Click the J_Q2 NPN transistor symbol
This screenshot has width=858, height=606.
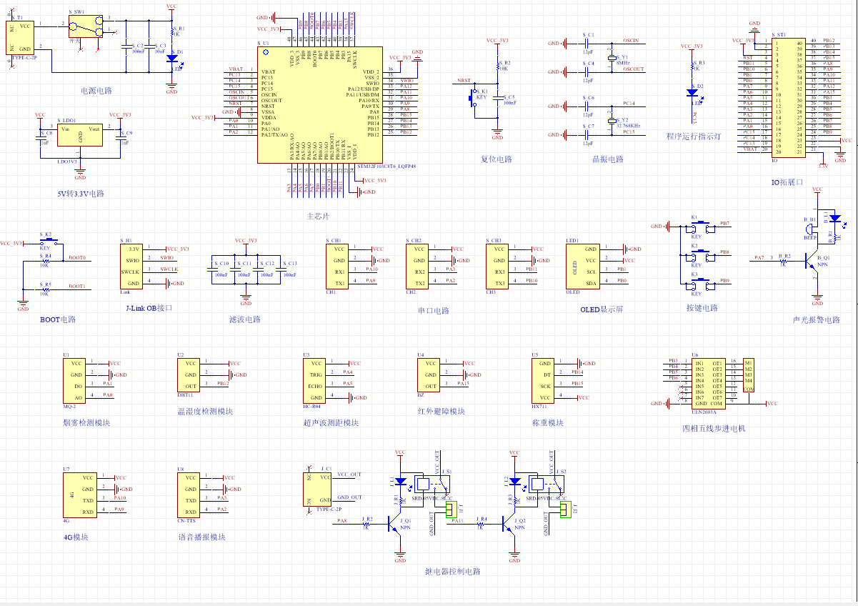[509, 525]
